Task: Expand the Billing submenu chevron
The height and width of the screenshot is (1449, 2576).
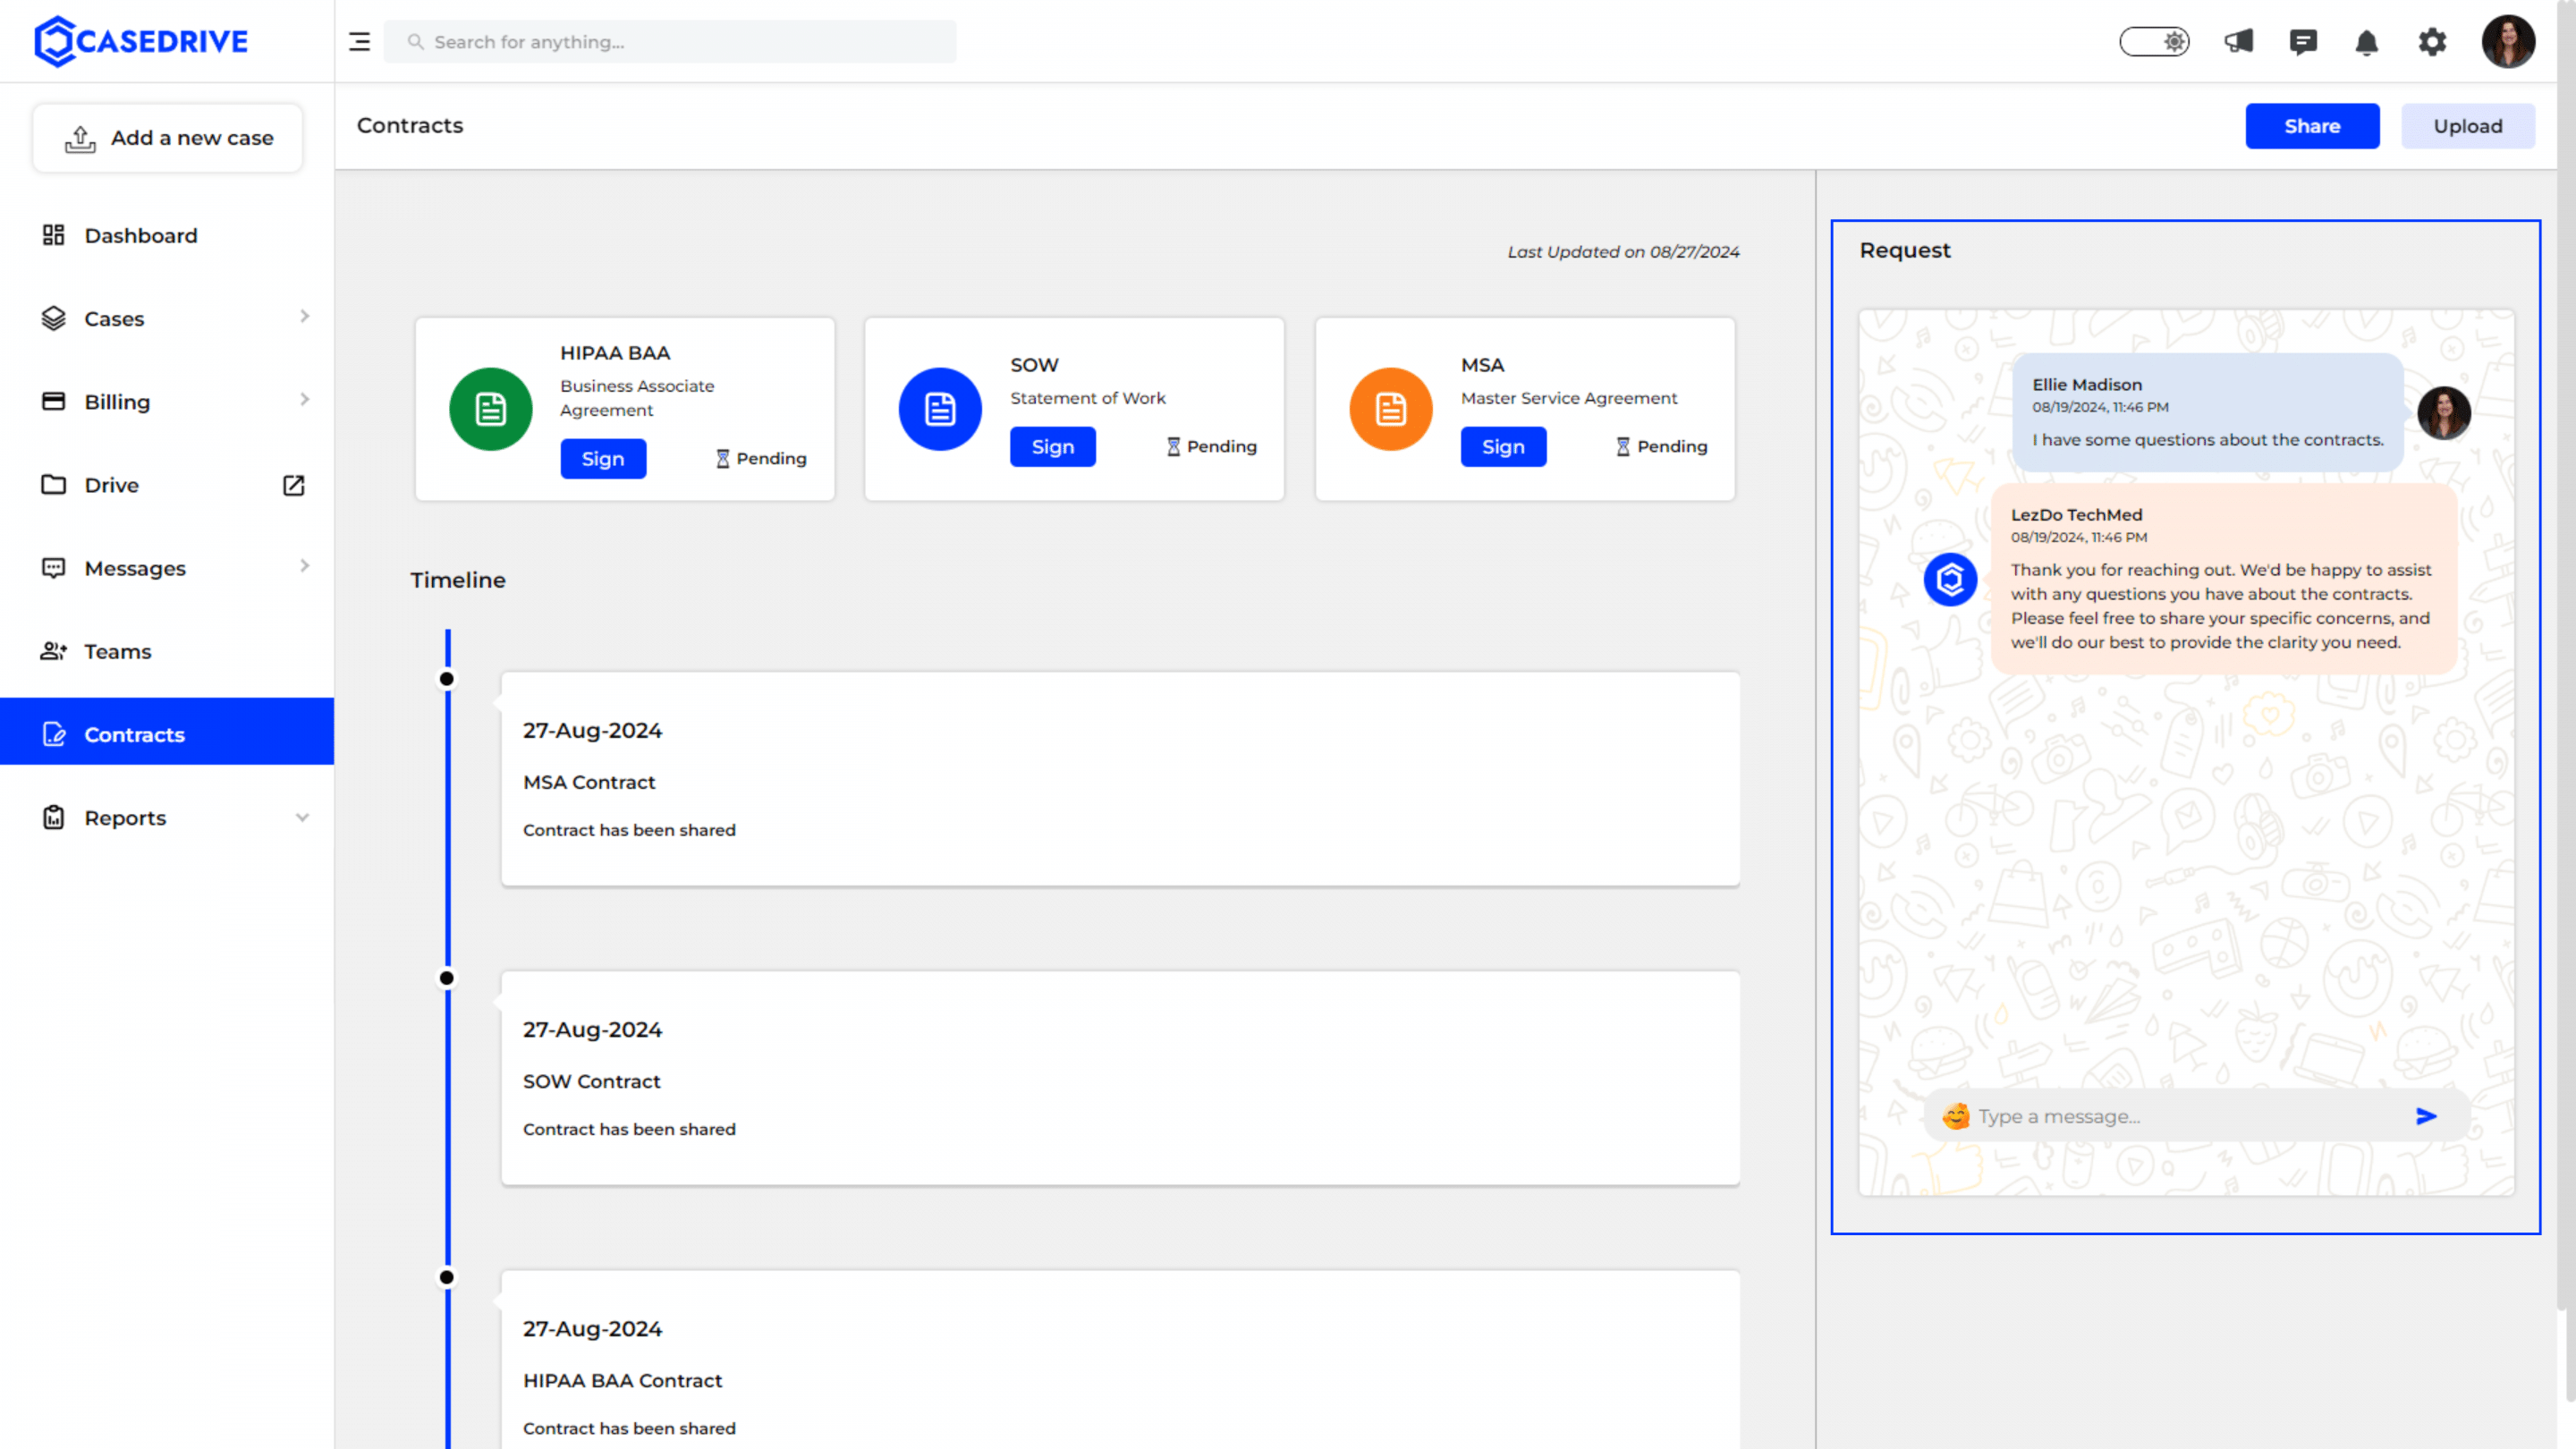Action: click(304, 400)
